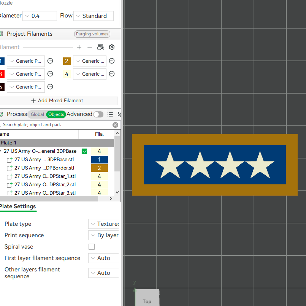Screen dimensions: 306x306
Task: Click the filament 2 gold color swatch
Action: 67,61
